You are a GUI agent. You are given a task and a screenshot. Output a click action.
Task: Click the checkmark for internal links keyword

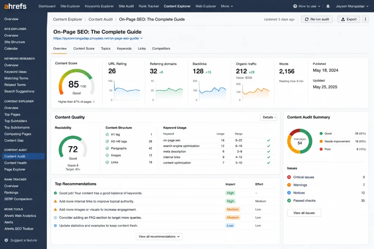[268, 157]
